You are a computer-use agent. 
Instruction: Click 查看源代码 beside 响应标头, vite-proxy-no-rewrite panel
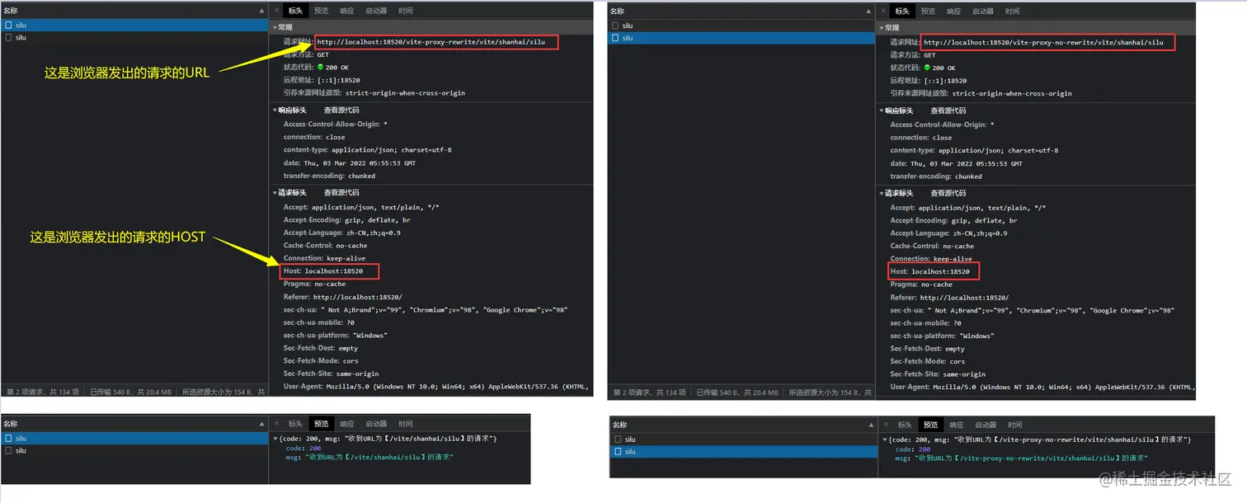[x=948, y=110]
